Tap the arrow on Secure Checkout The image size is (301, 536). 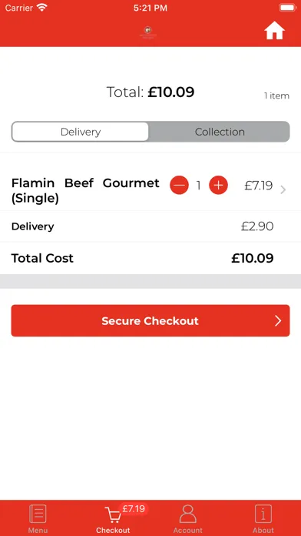278,320
